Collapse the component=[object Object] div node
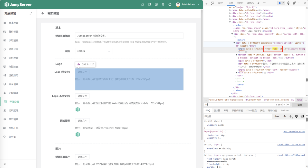This screenshot has height=168, width=308. tap(234, 43)
